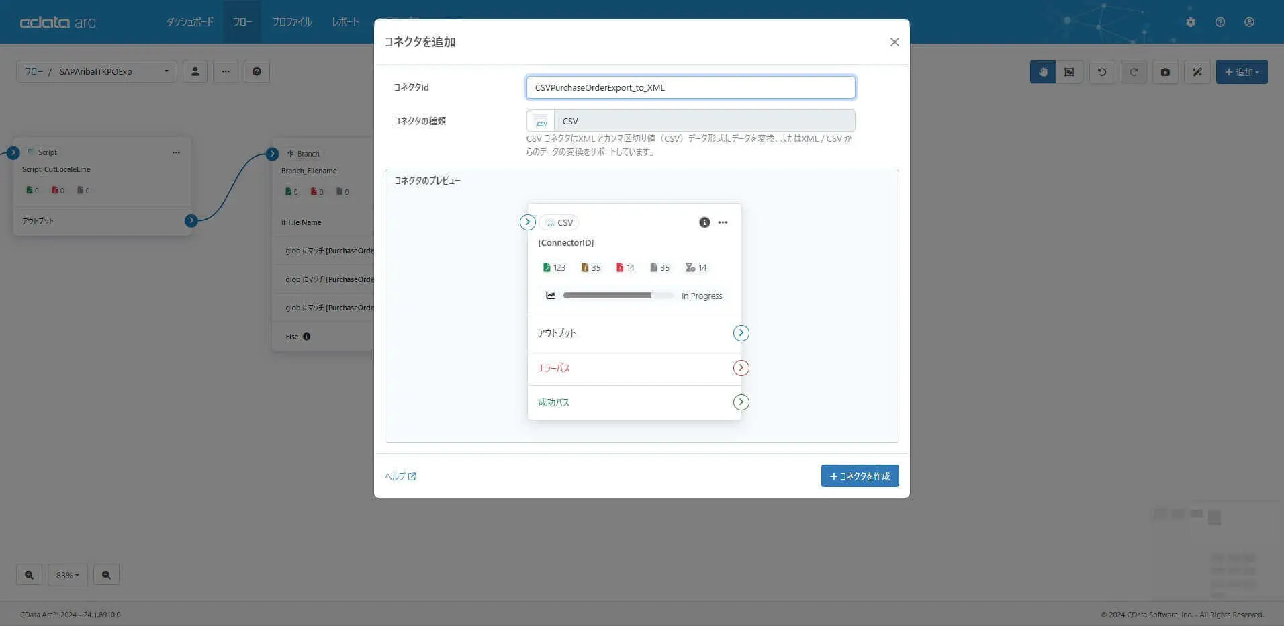
Task: Click the redo arrow button
Action: coord(1134,72)
